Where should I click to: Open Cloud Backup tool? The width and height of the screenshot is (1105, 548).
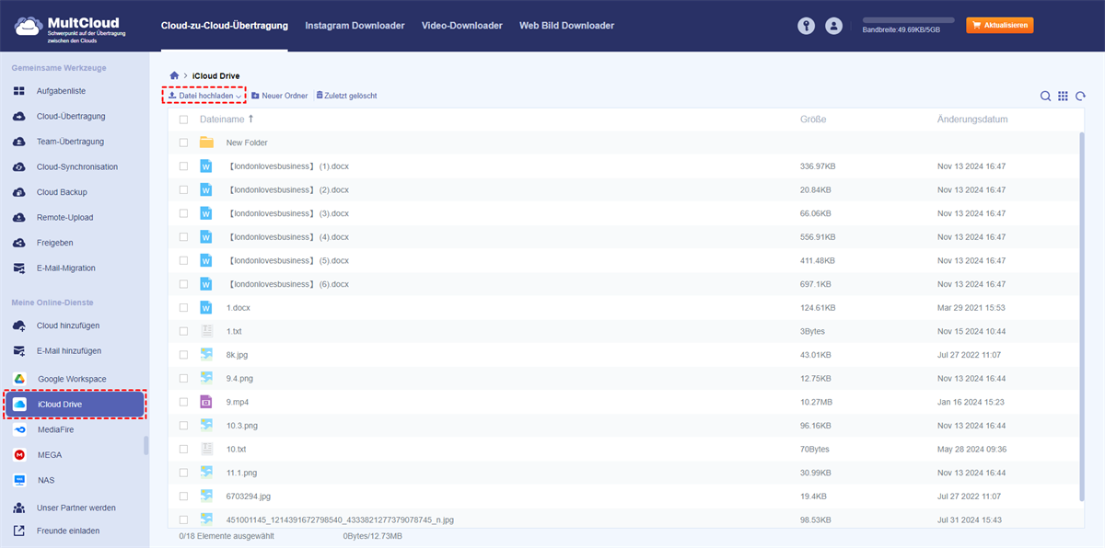tap(62, 192)
